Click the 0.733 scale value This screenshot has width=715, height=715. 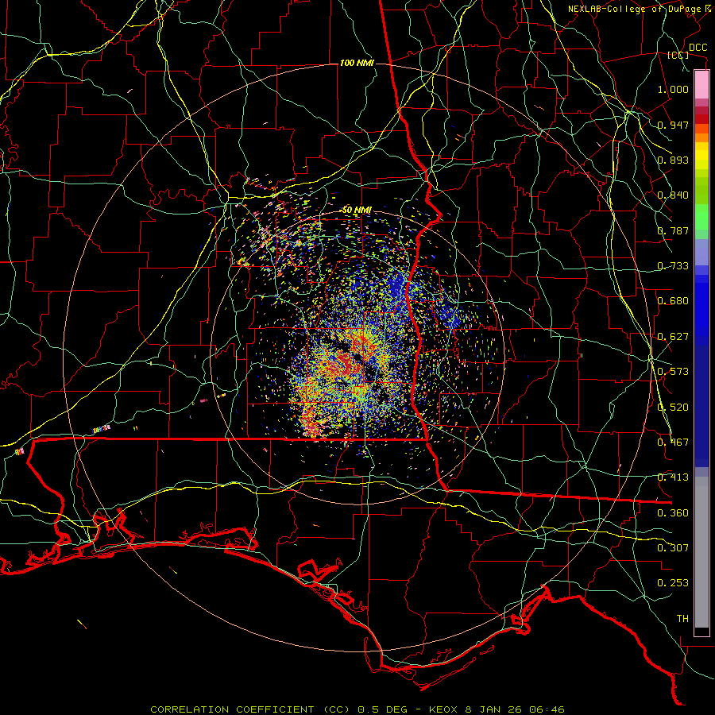tap(673, 266)
